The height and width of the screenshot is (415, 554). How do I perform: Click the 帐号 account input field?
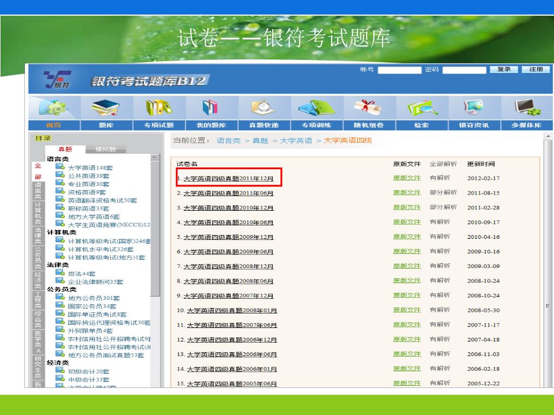400,70
